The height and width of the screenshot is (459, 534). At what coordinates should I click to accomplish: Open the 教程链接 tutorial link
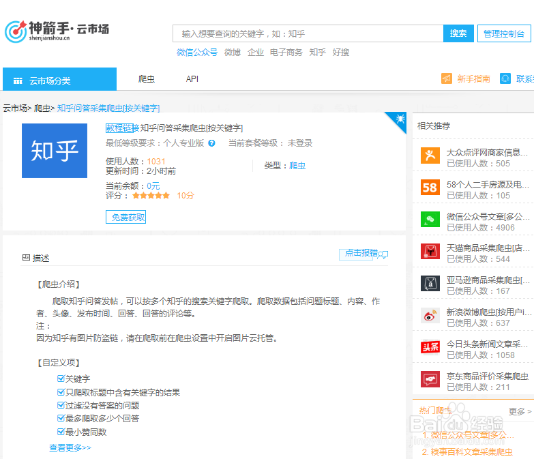pos(122,128)
